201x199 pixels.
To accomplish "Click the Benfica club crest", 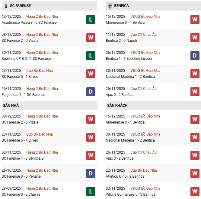I will pyautogui.click(x=110, y=6).
